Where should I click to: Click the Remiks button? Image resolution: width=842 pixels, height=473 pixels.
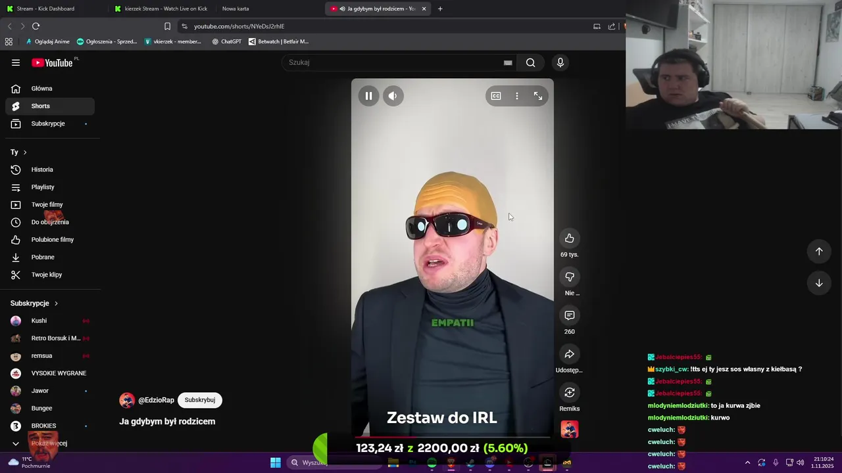tap(570, 393)
